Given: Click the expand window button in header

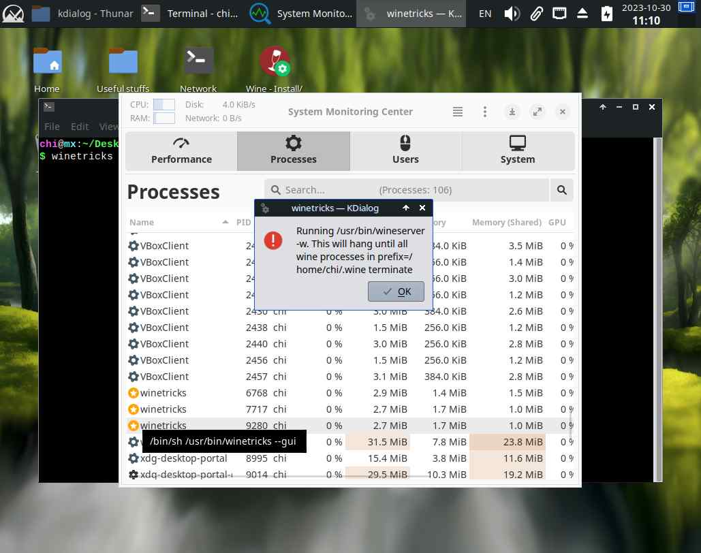Looking at the screenshot, I should click(x=538, y=112).
